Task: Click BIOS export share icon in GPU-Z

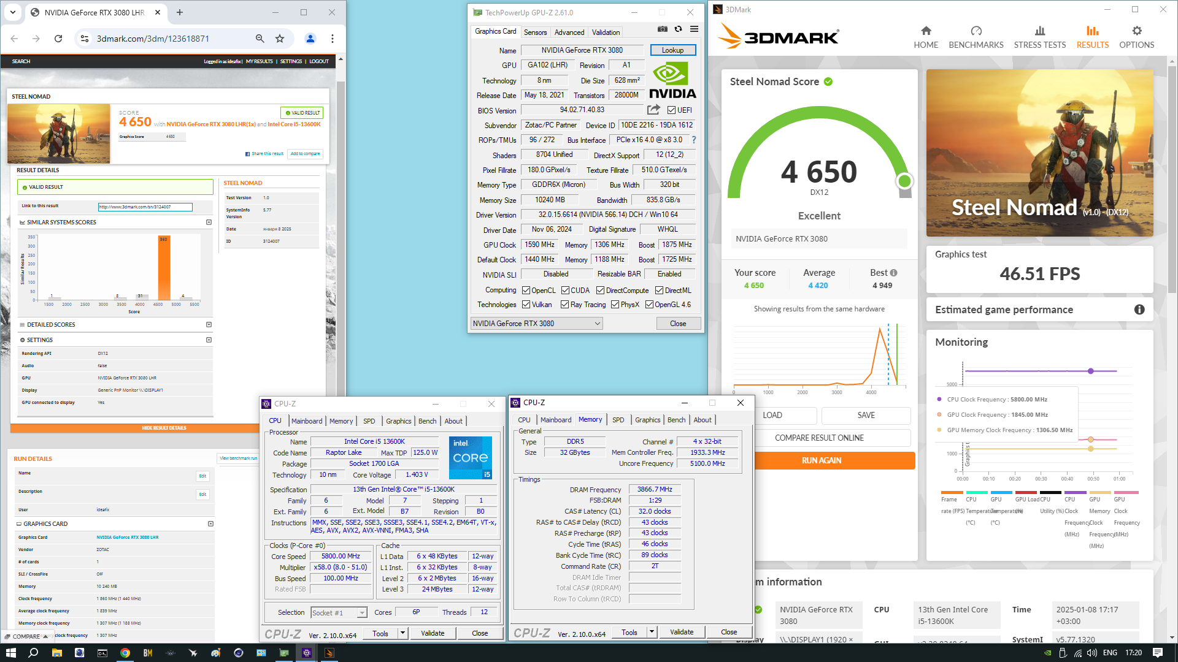Action: click(653, 110)
